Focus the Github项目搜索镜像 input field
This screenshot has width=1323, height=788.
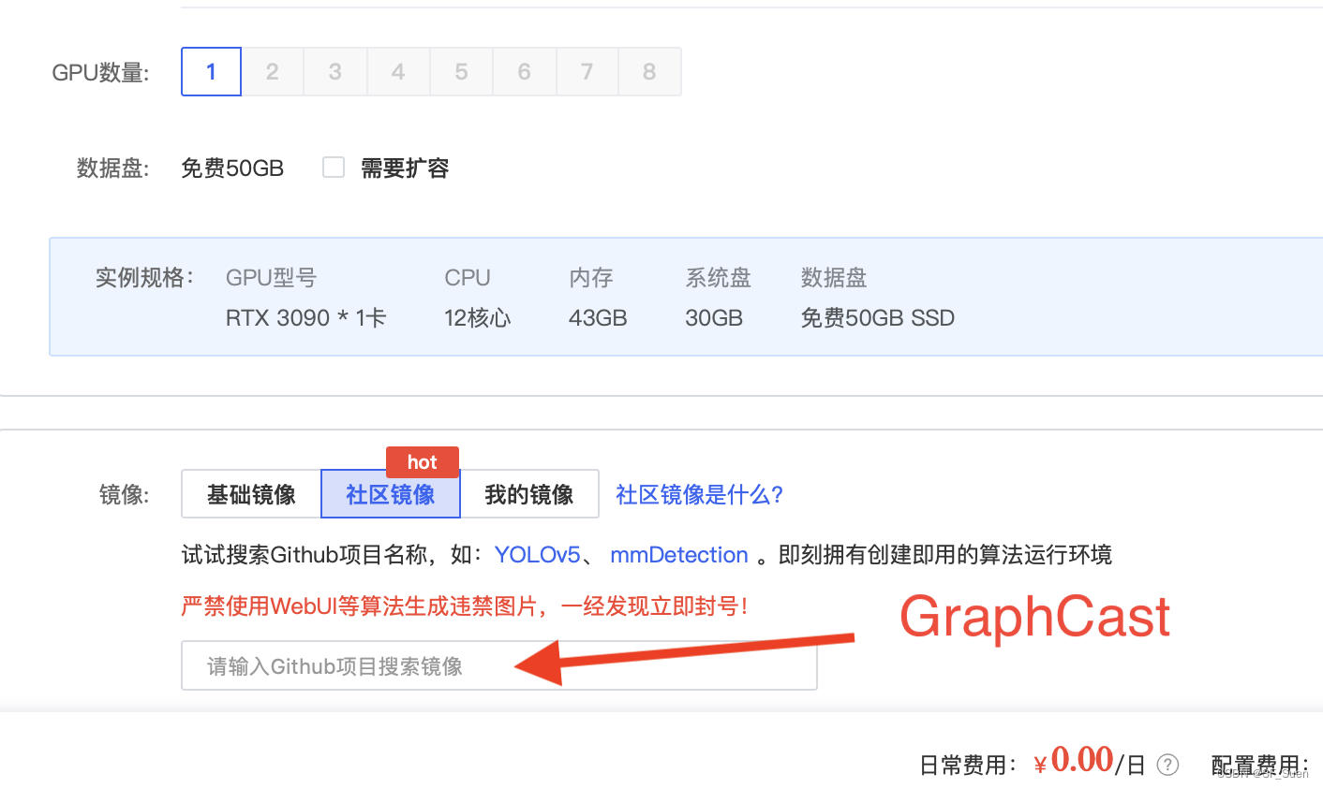pos(499,665)
